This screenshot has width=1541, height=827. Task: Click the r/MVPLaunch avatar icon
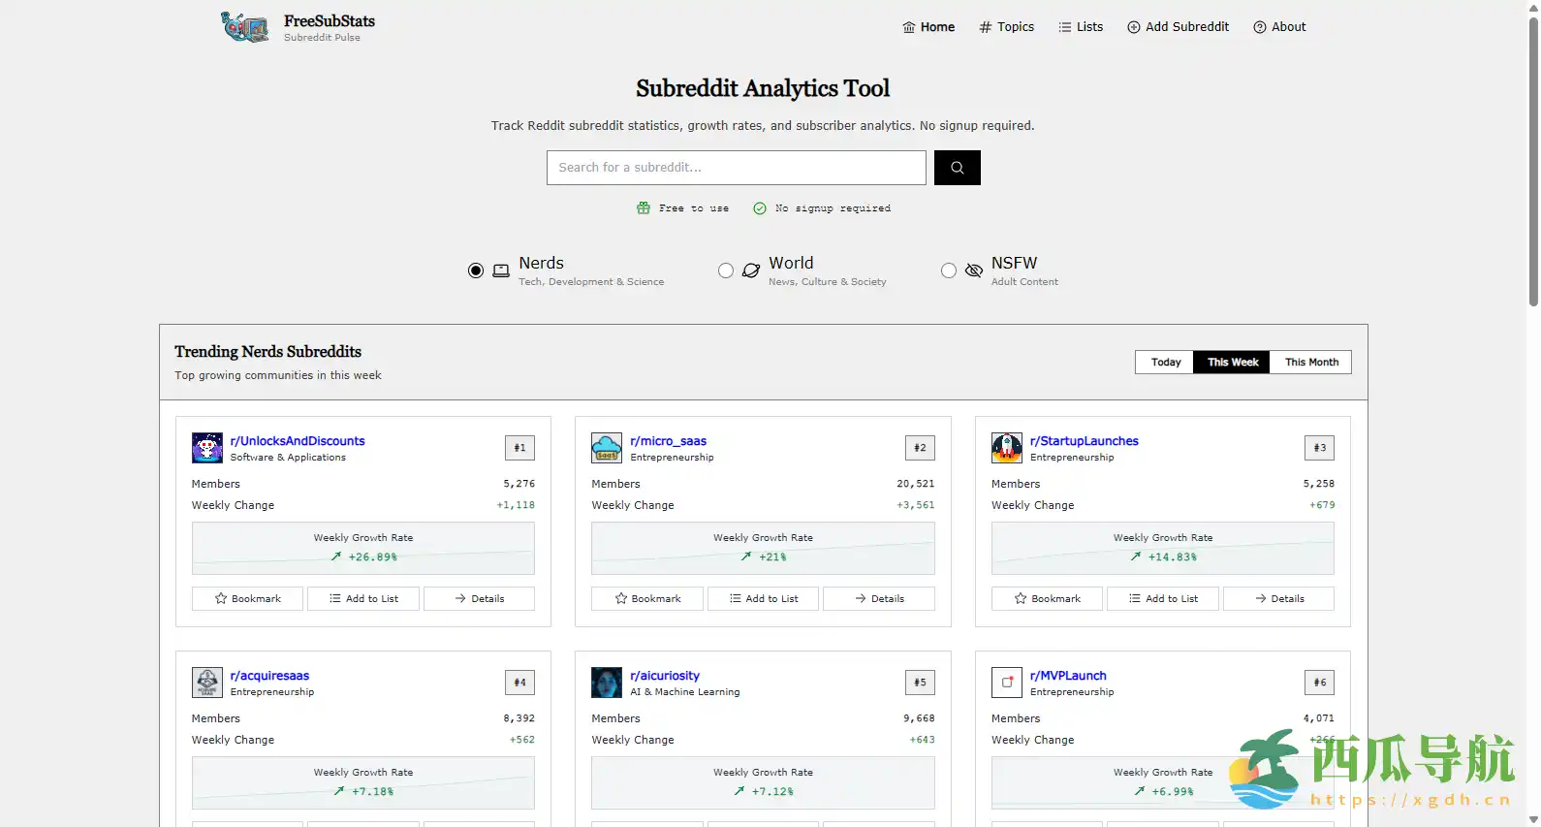point(1006,683)
